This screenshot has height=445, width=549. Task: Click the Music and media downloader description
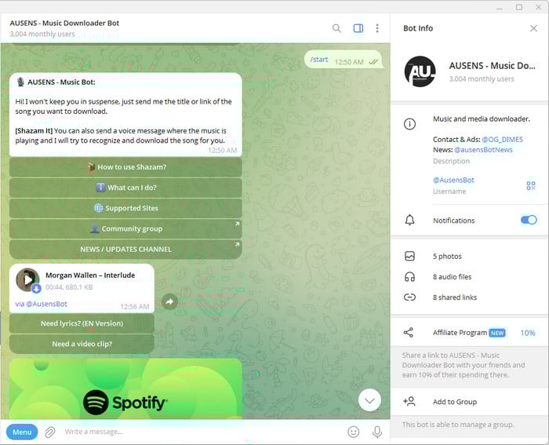tap(482, 119)
